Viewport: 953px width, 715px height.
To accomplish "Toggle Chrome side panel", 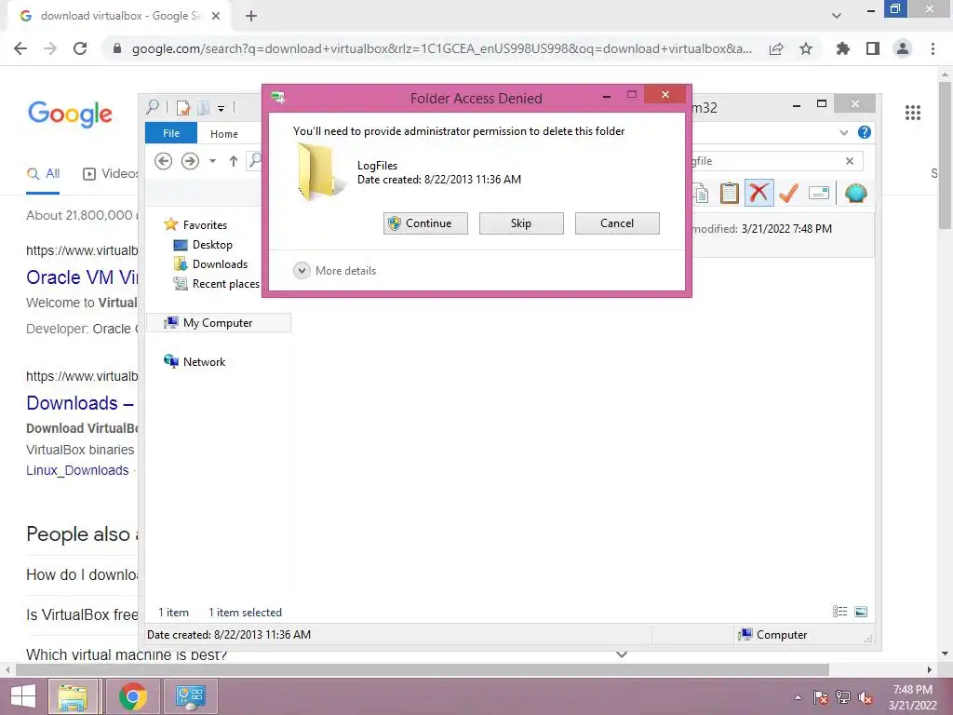I will click(x=873, y=48).
